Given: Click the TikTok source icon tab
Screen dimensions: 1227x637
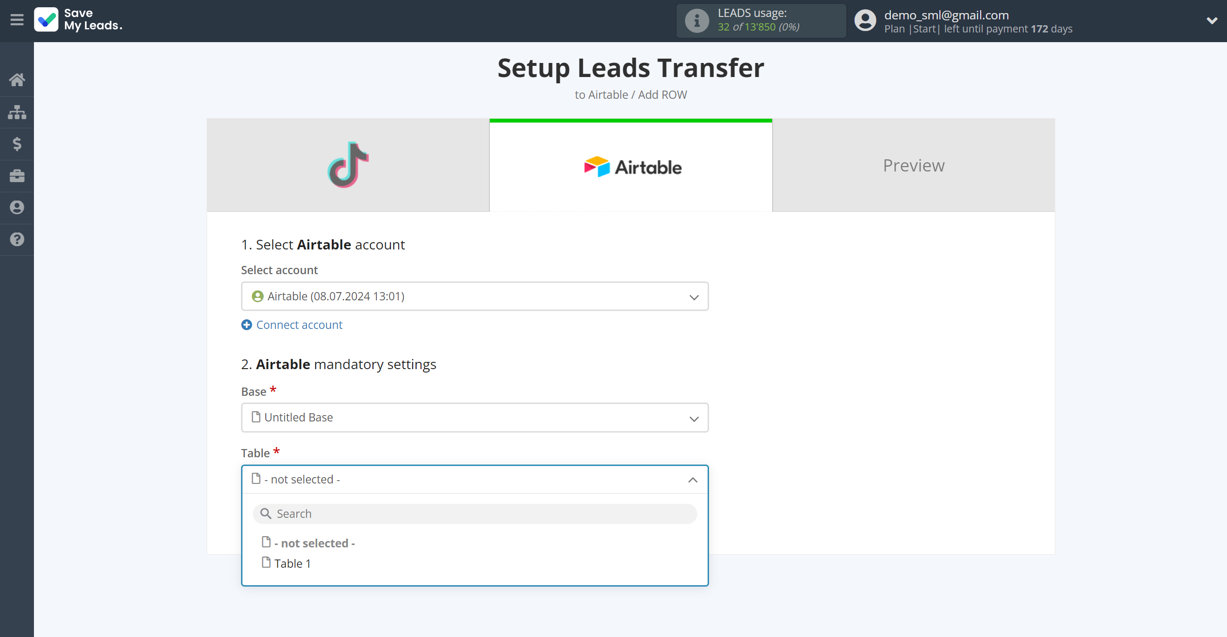Looking at the screenshot, I should 348,165.
